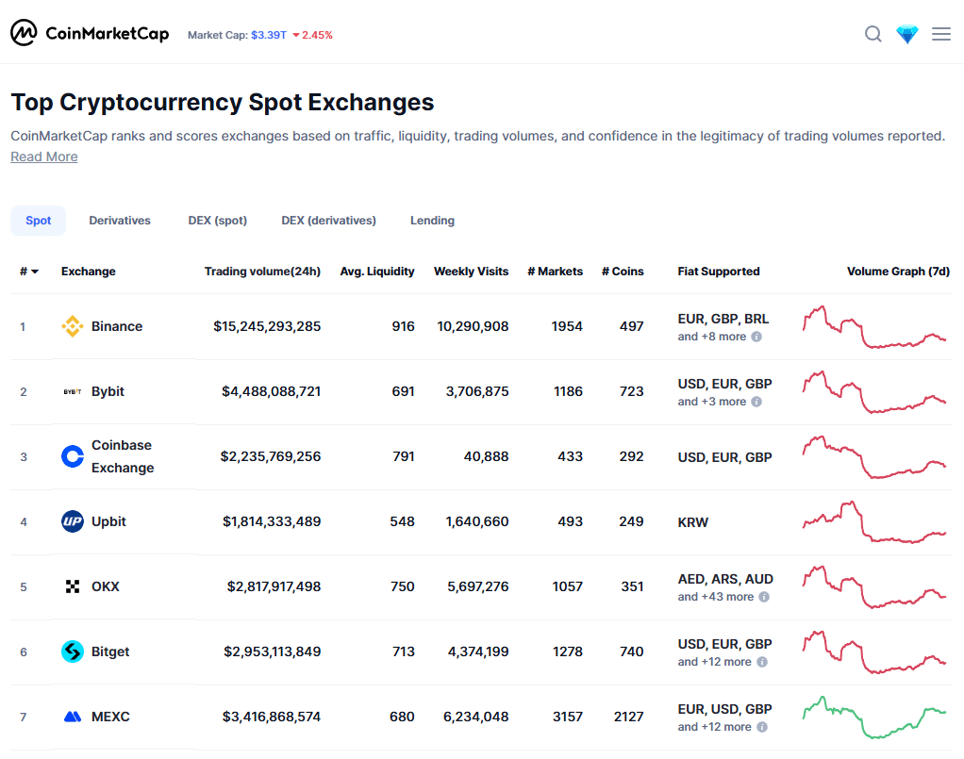This screenshot has height=759, width=964.
Task: Click the Exchange column header
Action: [89, 272]
